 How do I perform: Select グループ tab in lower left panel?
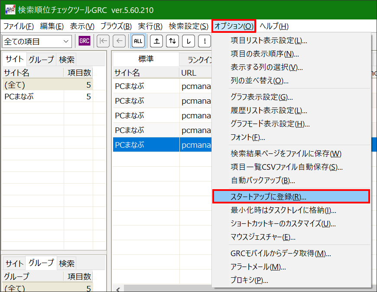coord(41,263)
